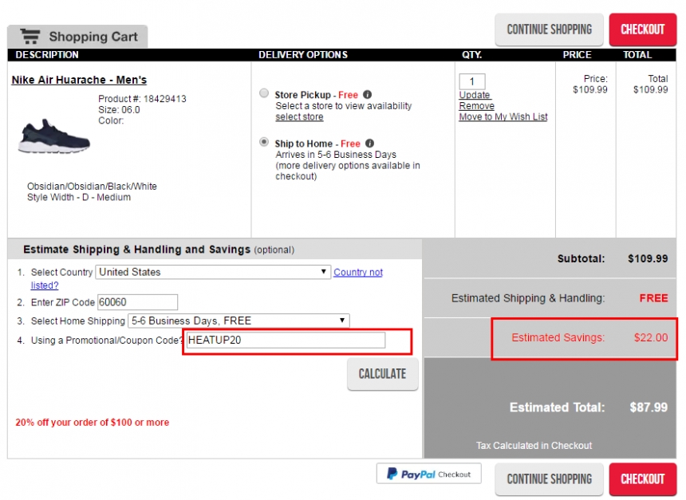Image resolution: width=686 pixels, height=500 pixels.
Task: Click the Estimated Savings $22.00 value
Action: click(651, 337)
